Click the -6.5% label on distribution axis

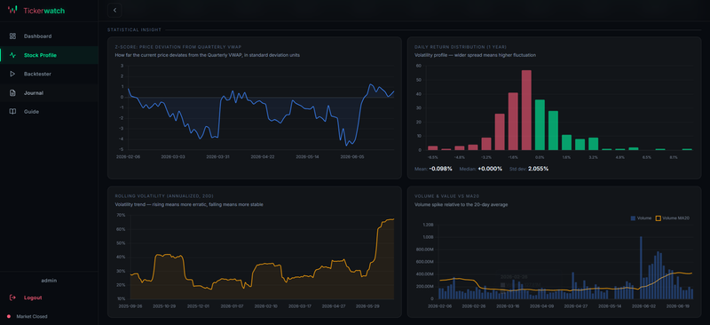point(433,157)
